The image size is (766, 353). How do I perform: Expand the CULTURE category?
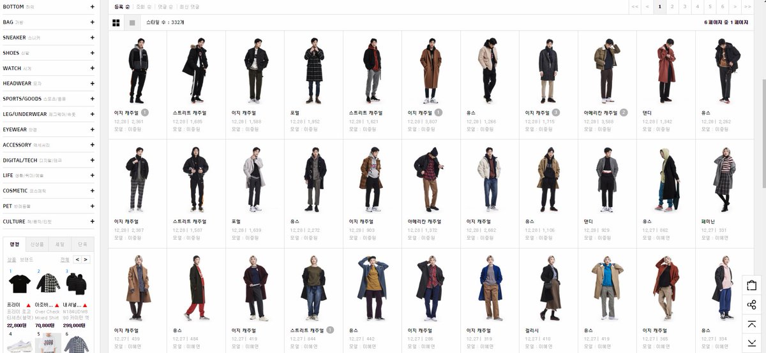[x=92, y=221]
